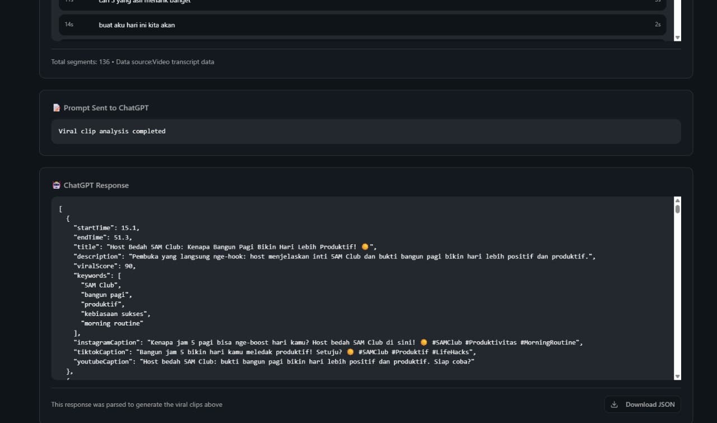Click the "This response was parsed" footer note
This screenshot has width=717, height=423.
click(137, 405)
